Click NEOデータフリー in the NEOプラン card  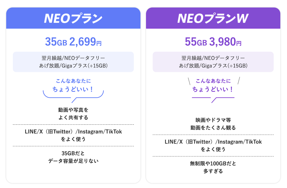click(83, 58)
